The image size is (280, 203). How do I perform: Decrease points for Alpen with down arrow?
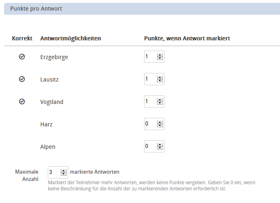pos(160,148)
